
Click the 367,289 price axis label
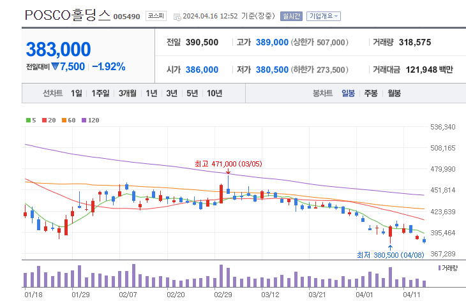(x=443, y=254)
